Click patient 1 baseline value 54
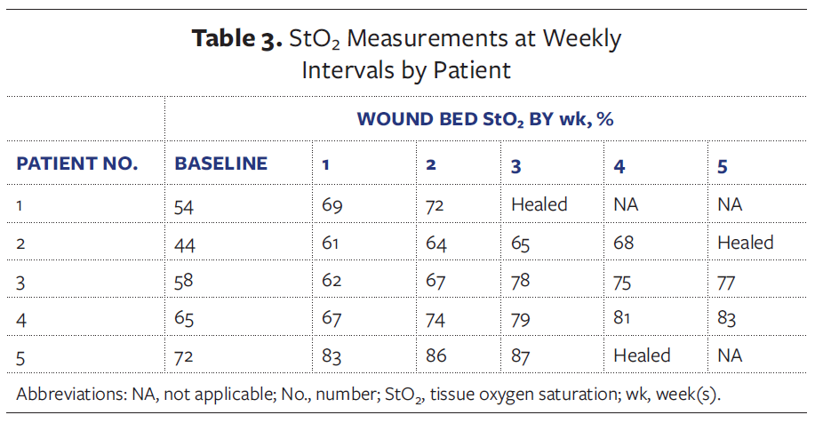Viewport: 815px width, 423px height. 186,205
